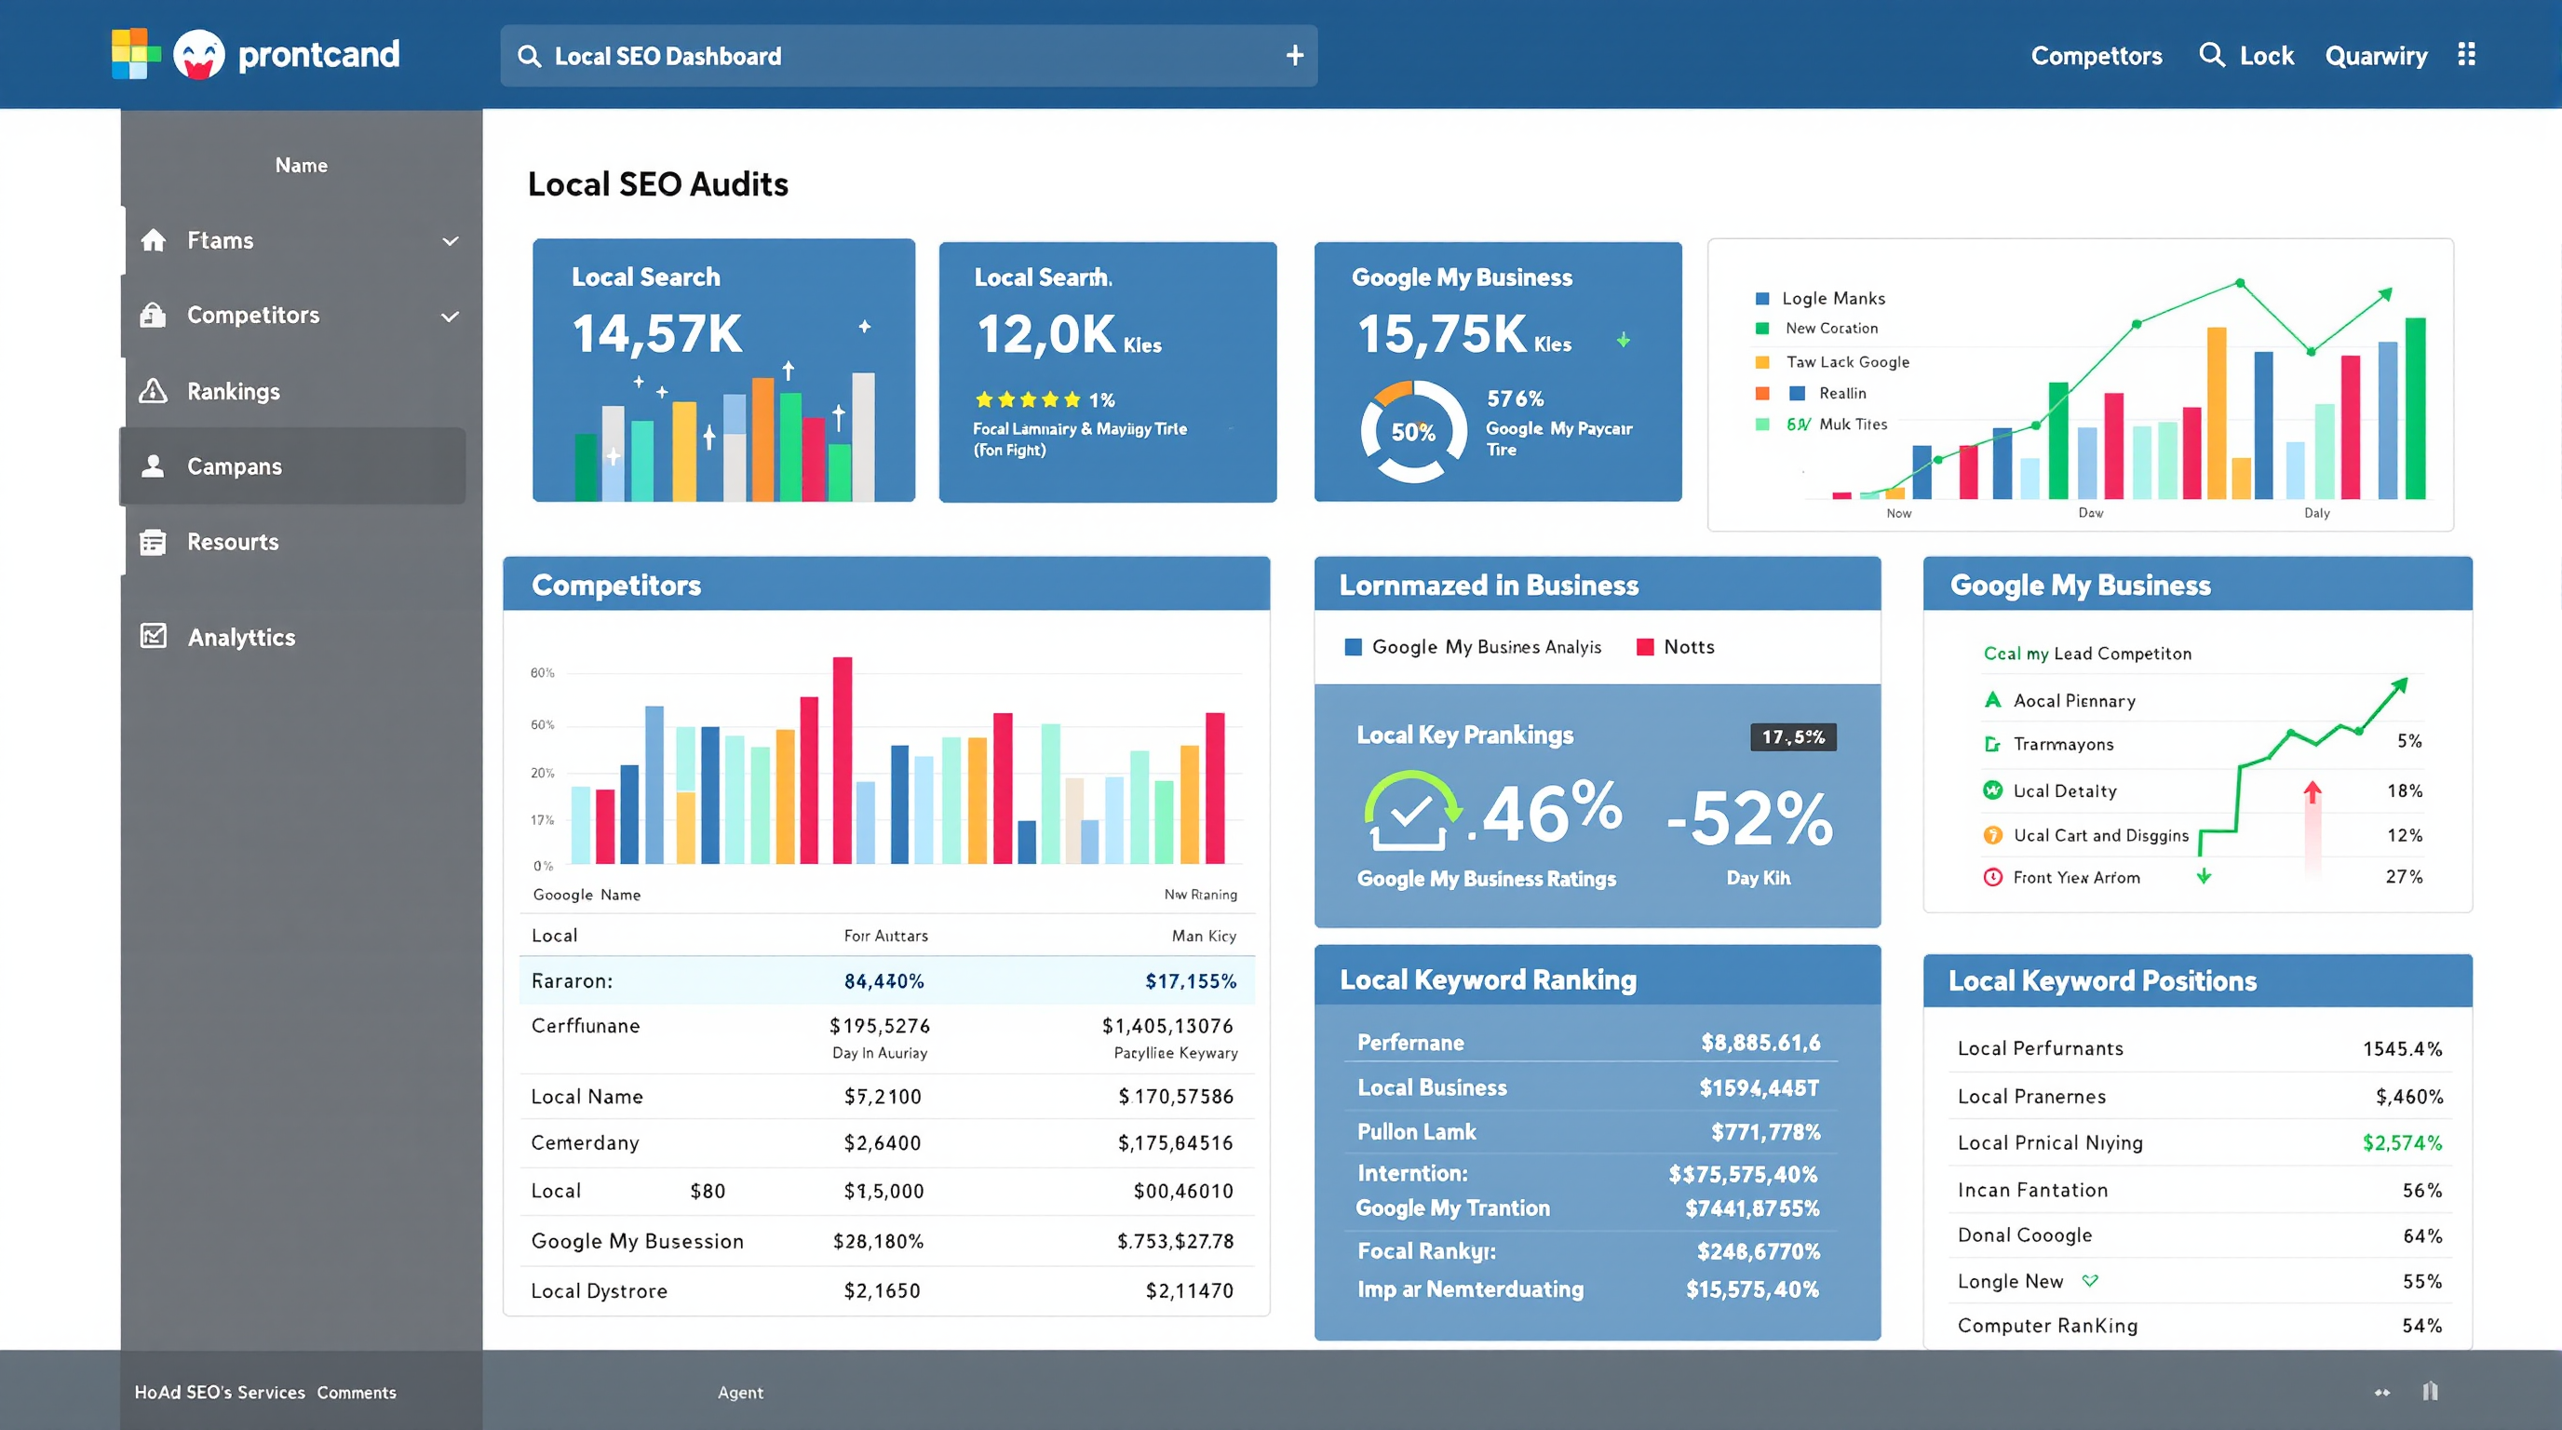Toggle the Notts legend checkbox

(1645, 647)
